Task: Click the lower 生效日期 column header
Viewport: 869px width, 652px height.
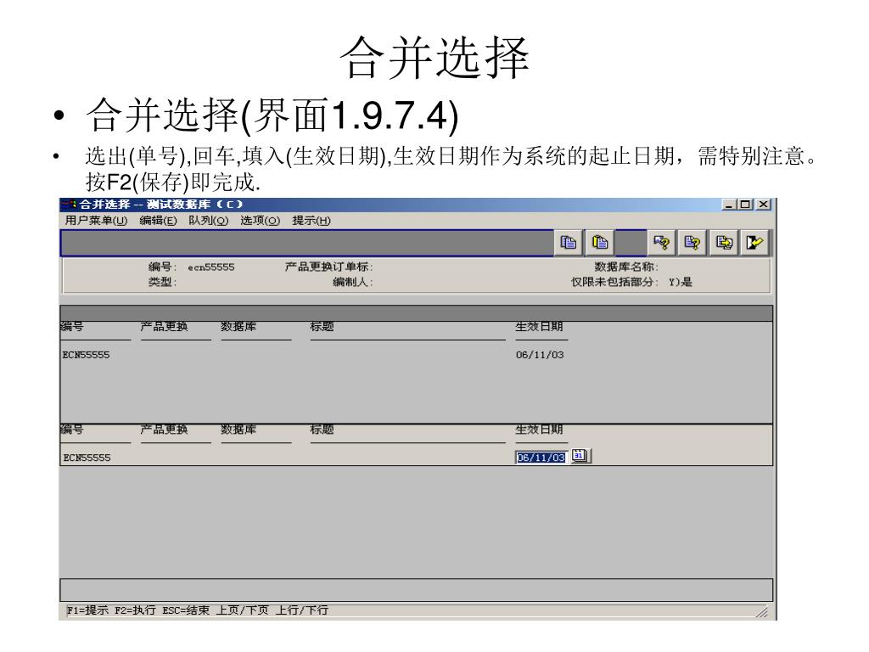Action: [x=539, y=429]
